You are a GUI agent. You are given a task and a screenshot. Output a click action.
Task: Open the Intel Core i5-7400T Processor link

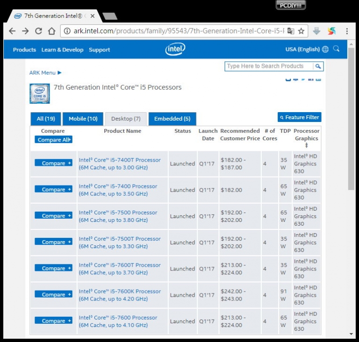[120, 164]
